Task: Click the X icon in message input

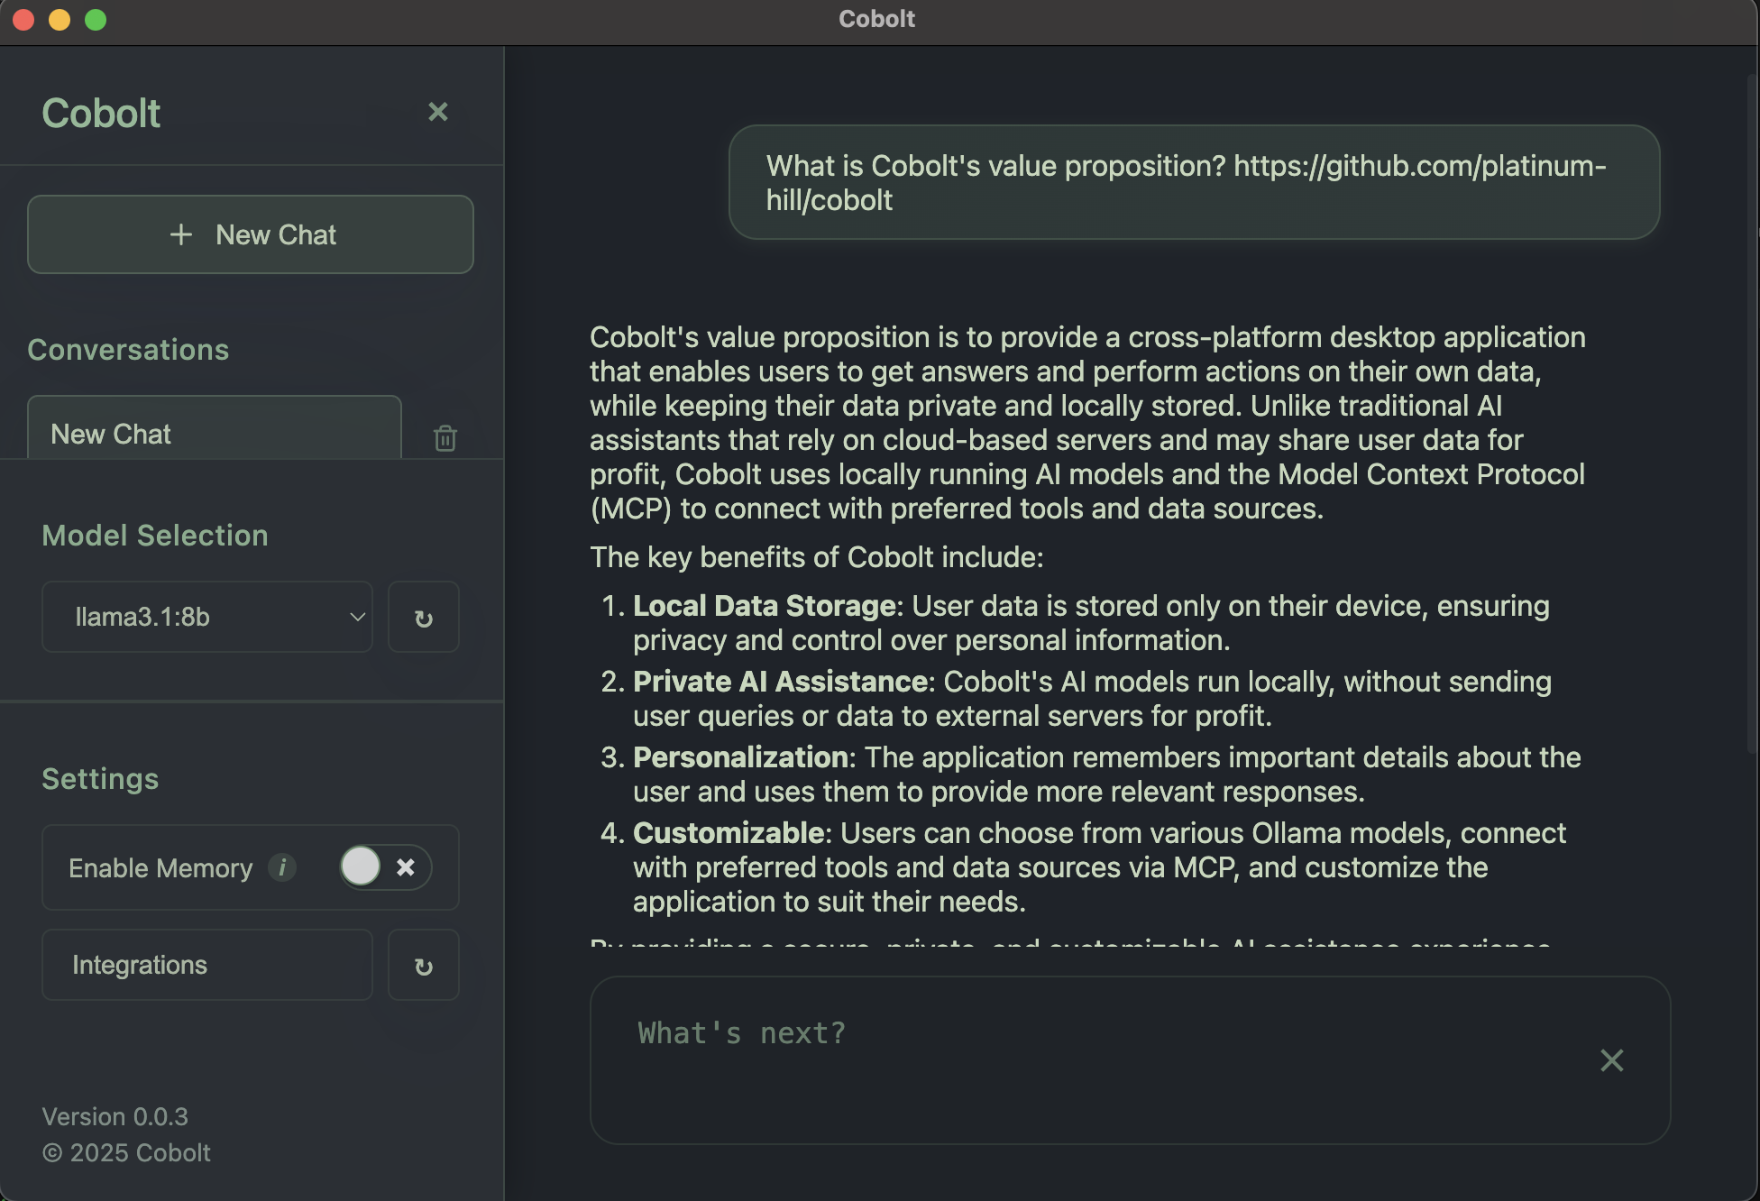Action: coord(1611,1060)
